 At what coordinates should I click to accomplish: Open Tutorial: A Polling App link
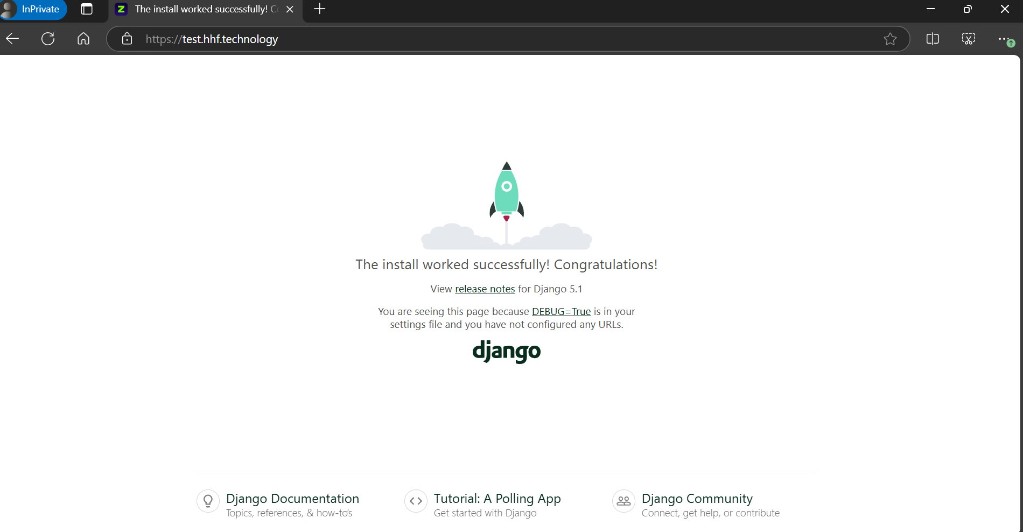point(498,499)
